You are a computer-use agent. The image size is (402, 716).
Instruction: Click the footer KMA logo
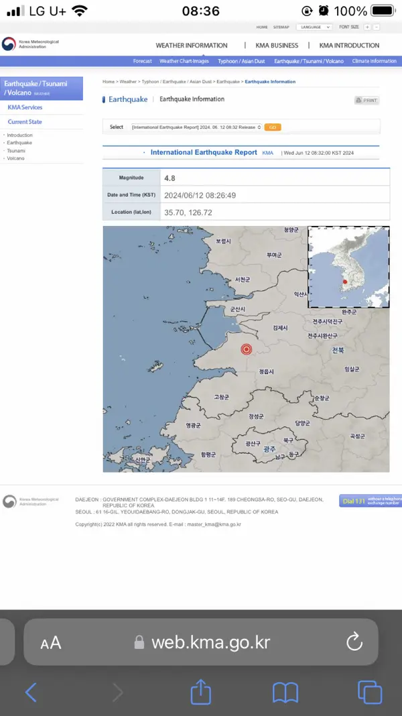point(31,501)
